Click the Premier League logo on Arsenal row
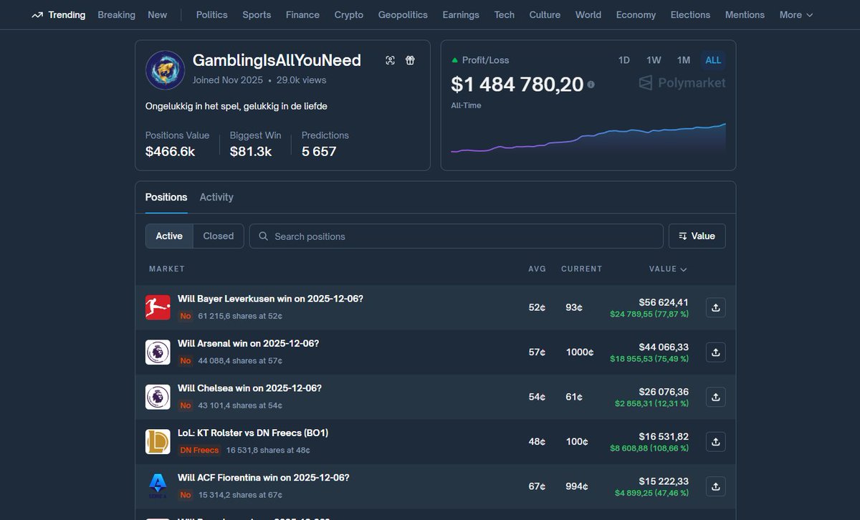 click(x=158, y=352)
